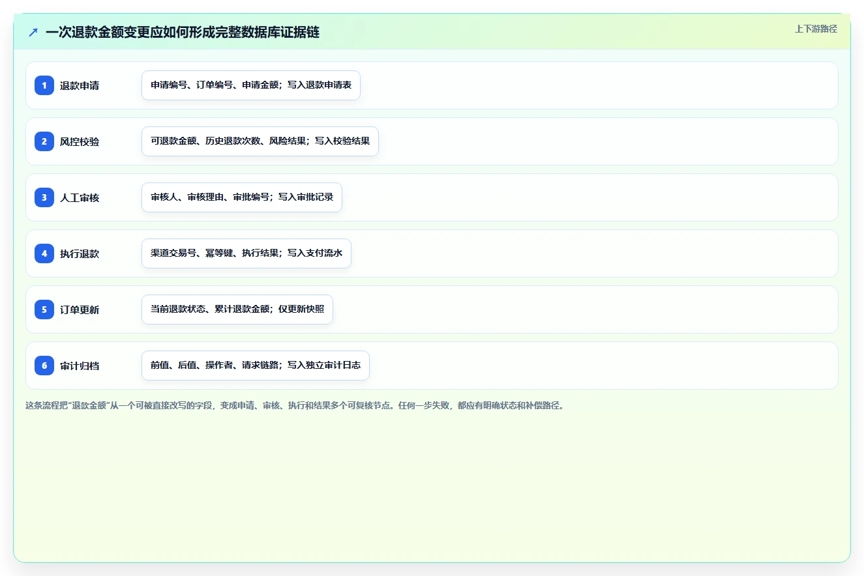Viewport: 864px width, 576px height.
Task: Click the 风控校验 step label
Action: [80, 141]
